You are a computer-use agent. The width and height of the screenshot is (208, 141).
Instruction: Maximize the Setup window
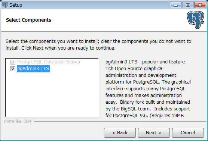coord(188,5)
